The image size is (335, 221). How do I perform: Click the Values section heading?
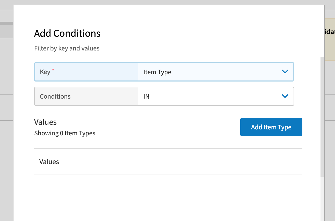[45, 122]
